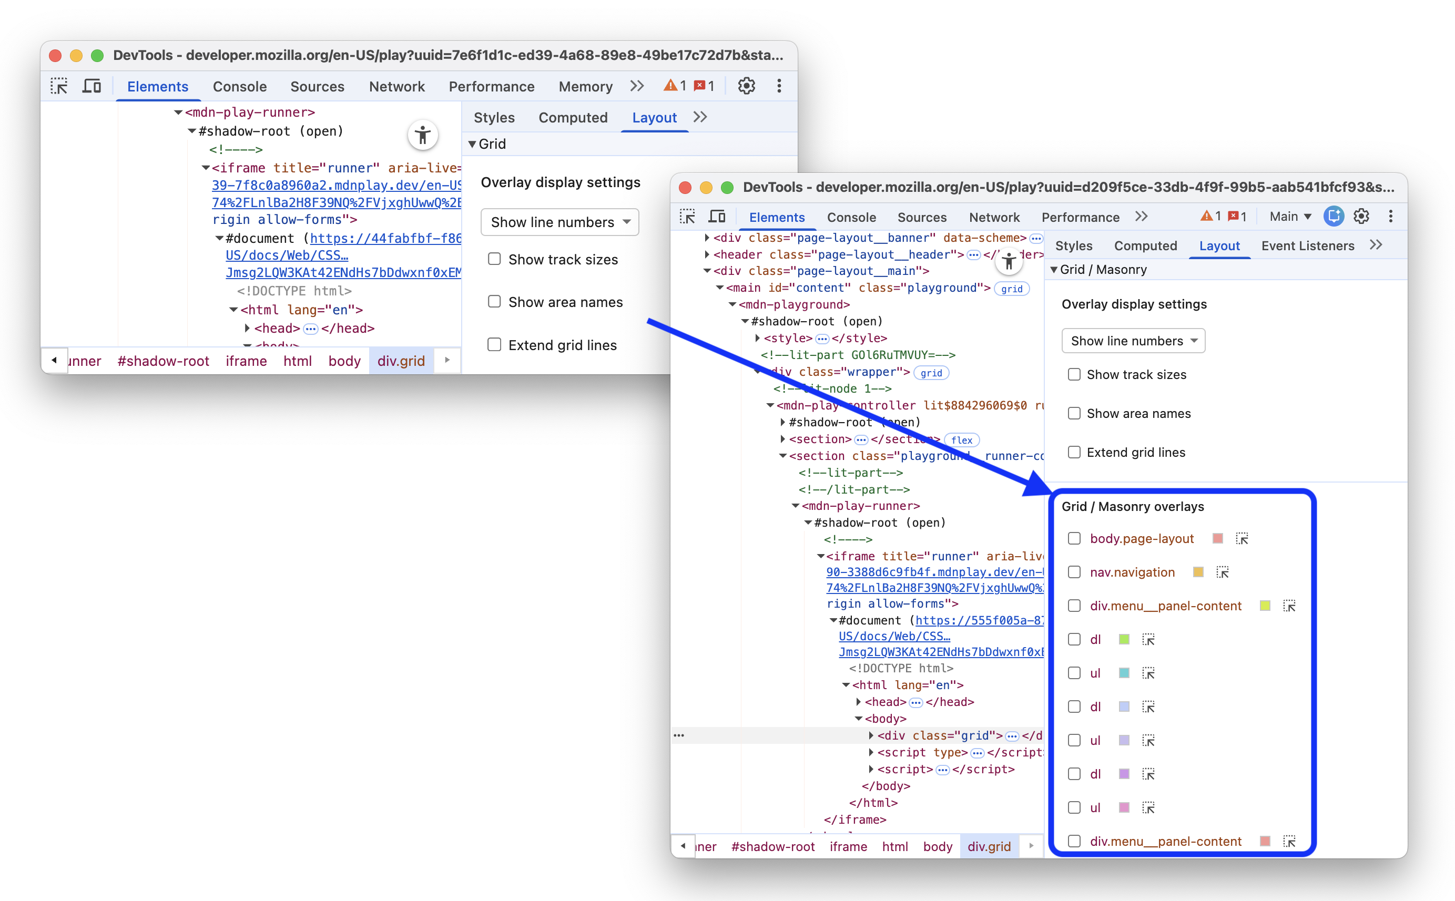Switch to the Computed tab
Screen dimensions: 1455x901
tap(1145, 245)
